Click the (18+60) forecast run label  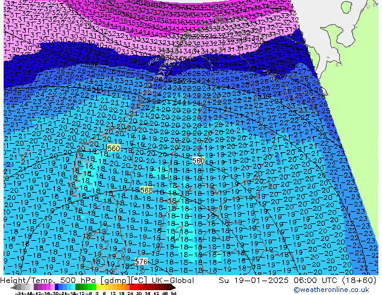tap(359, 281)
